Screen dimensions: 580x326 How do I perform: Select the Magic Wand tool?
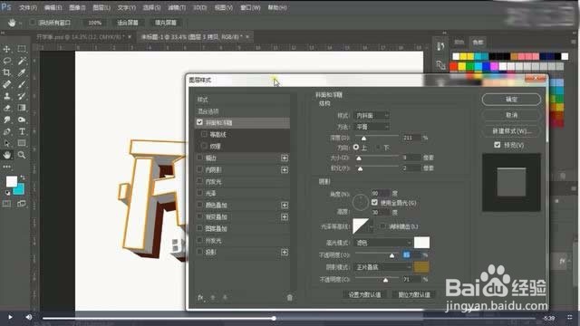(x=22, y=61)
